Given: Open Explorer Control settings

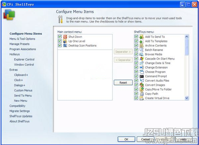Looking at the screenshot, I should click(24, 59).
